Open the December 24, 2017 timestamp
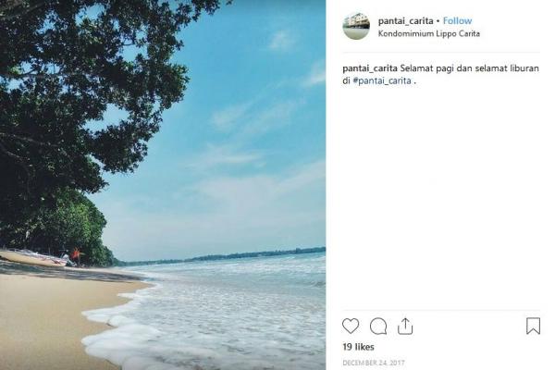Viewport: 555px width, 370px height. 374,363
